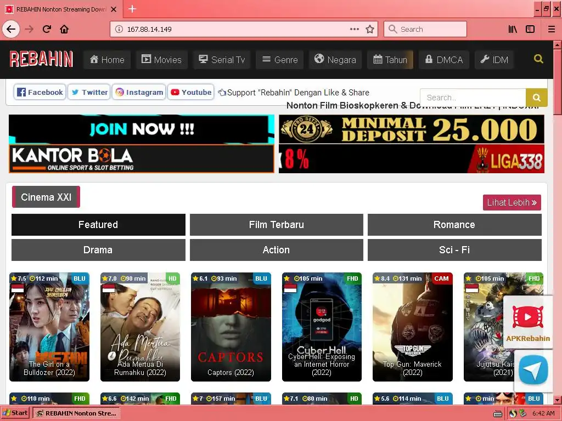Image resolution: width=562 pixels, height=421 pixels.
Task: Click the keyboard icon in system tray
Action: (497, 414)
